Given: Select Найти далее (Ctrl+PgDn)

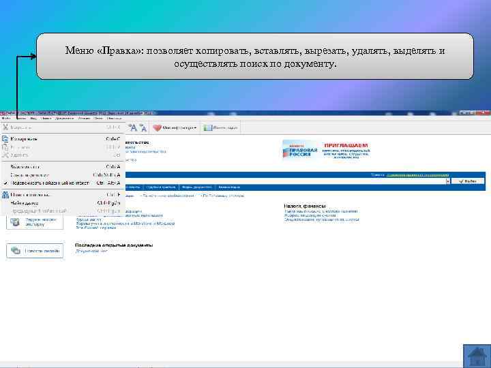Looking at the screenshot, I should point(61,203).
